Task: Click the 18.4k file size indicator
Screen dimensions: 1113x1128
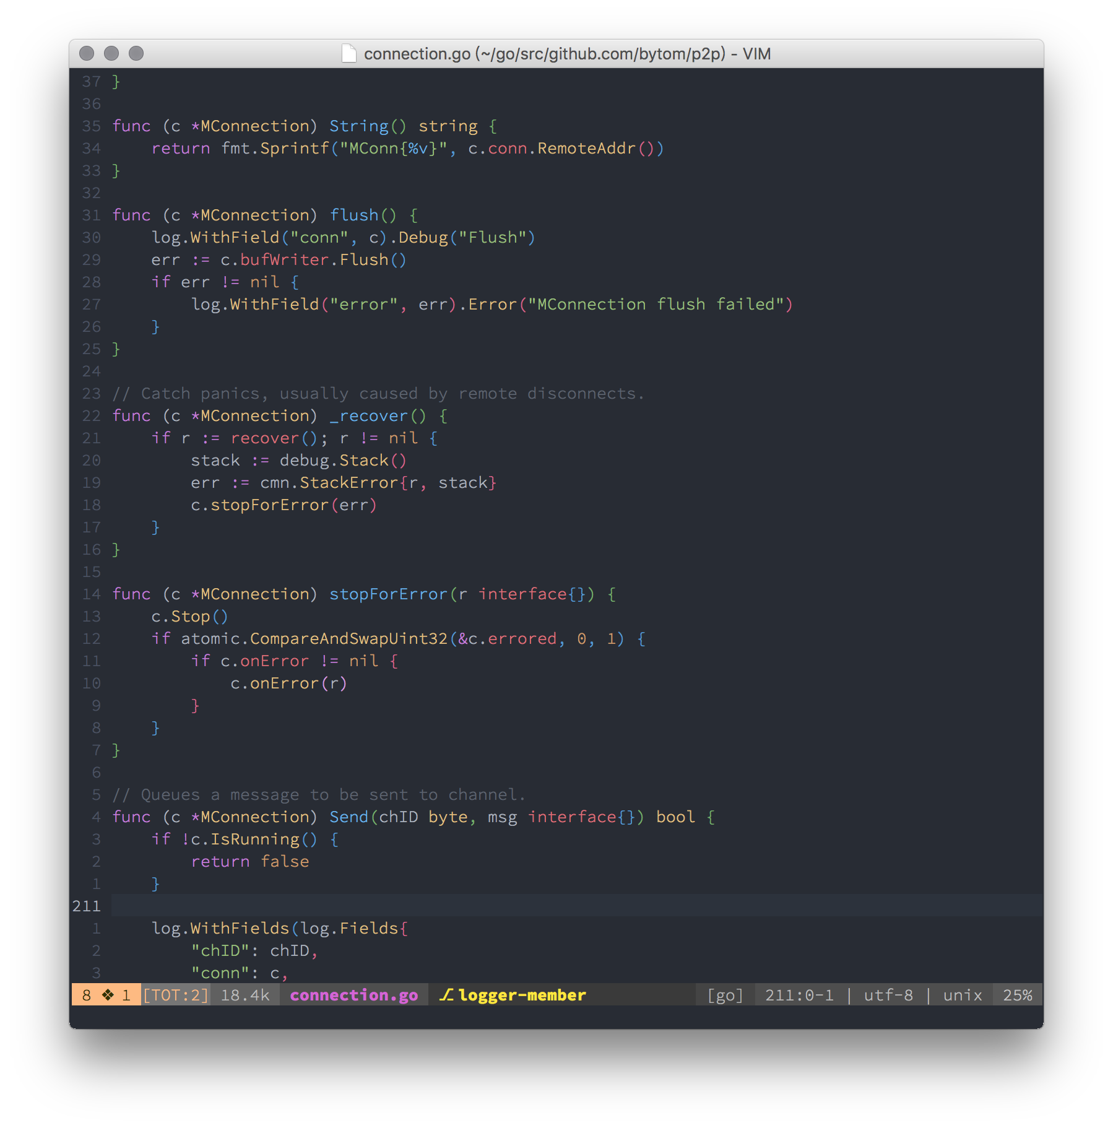Action: (x=245, y=995)
